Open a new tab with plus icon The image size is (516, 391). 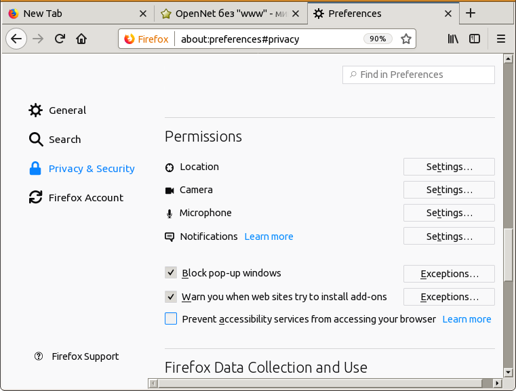[x=471, y=13]
